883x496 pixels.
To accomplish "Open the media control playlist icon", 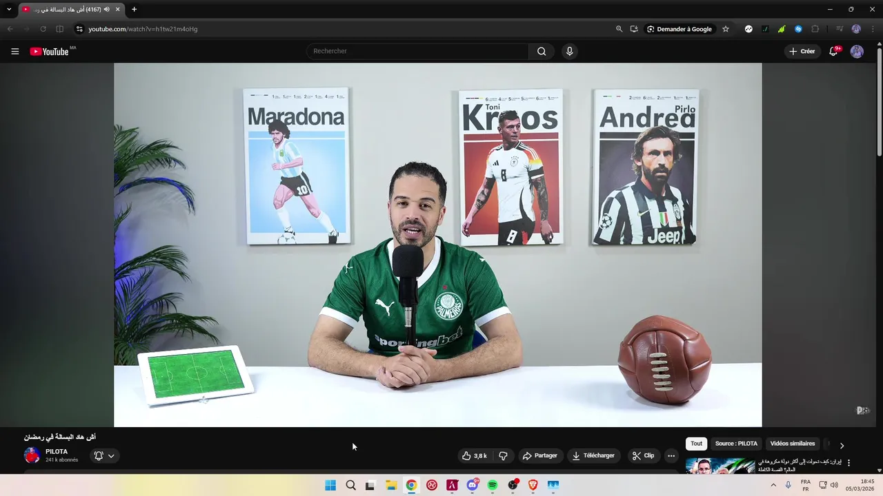I will [840, 29].
